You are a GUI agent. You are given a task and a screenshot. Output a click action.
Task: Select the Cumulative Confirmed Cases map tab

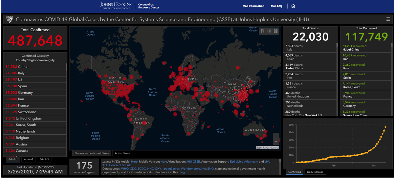(x=92, y=153)
